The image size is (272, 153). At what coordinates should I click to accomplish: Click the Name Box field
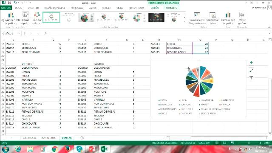coord(10,33)
